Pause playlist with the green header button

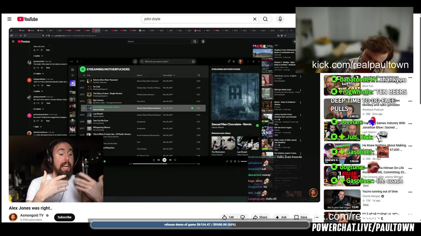(83, 69)
